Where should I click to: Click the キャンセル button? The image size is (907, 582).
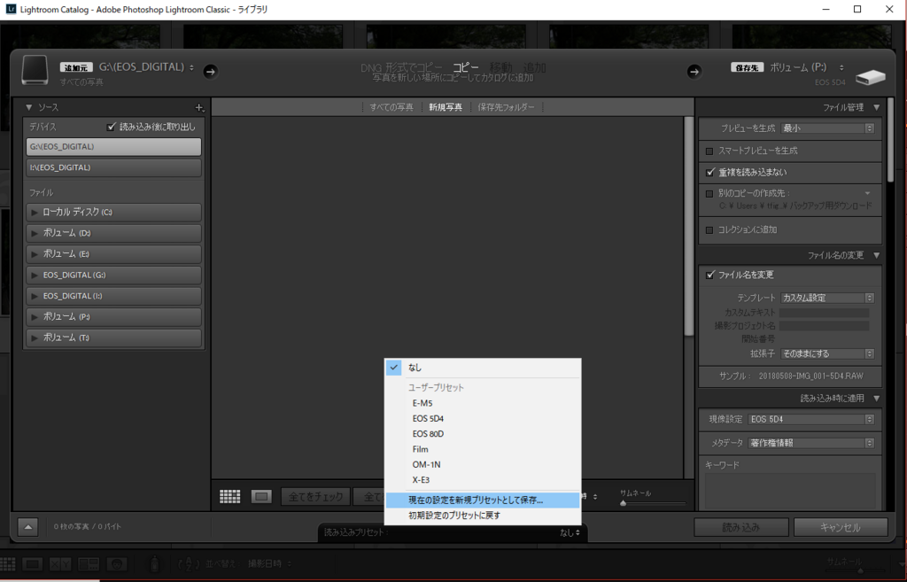(841, 528)
